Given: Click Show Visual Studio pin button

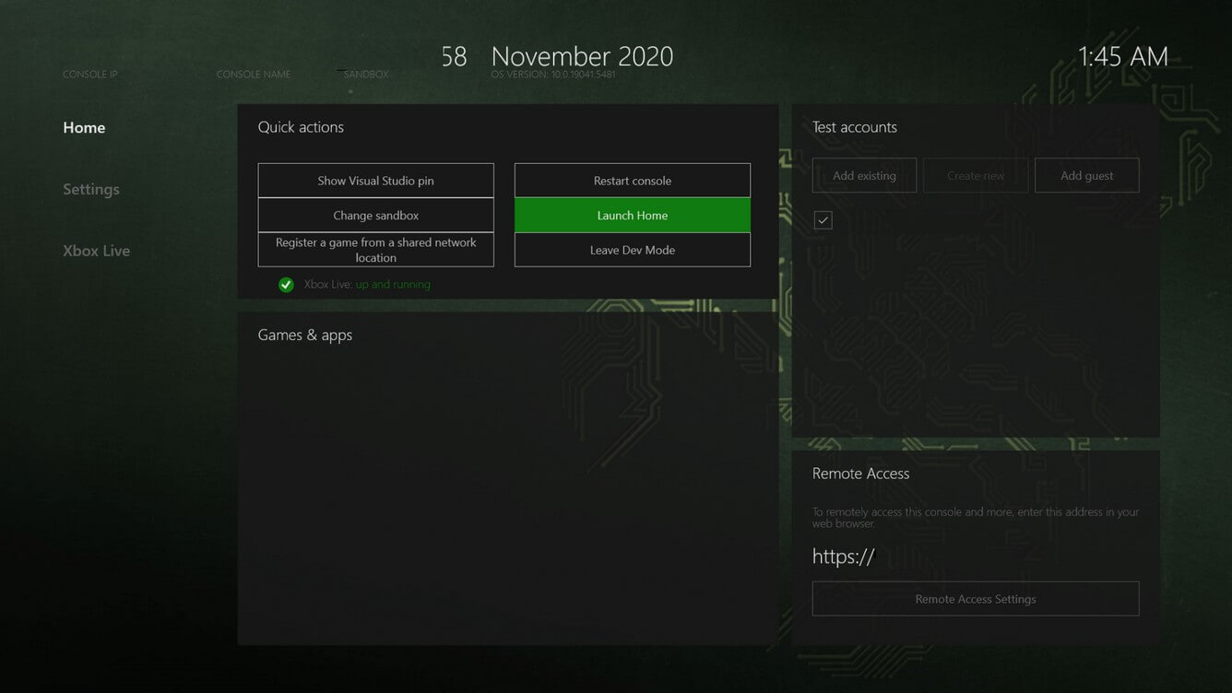Looking at the screenshot, I should point(376,181).
